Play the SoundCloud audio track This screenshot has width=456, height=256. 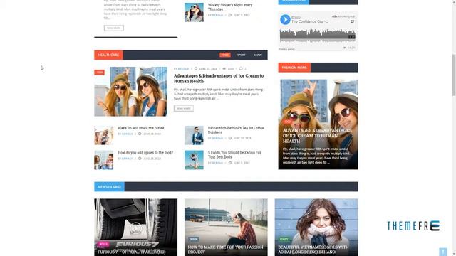[x=285, y=20]
